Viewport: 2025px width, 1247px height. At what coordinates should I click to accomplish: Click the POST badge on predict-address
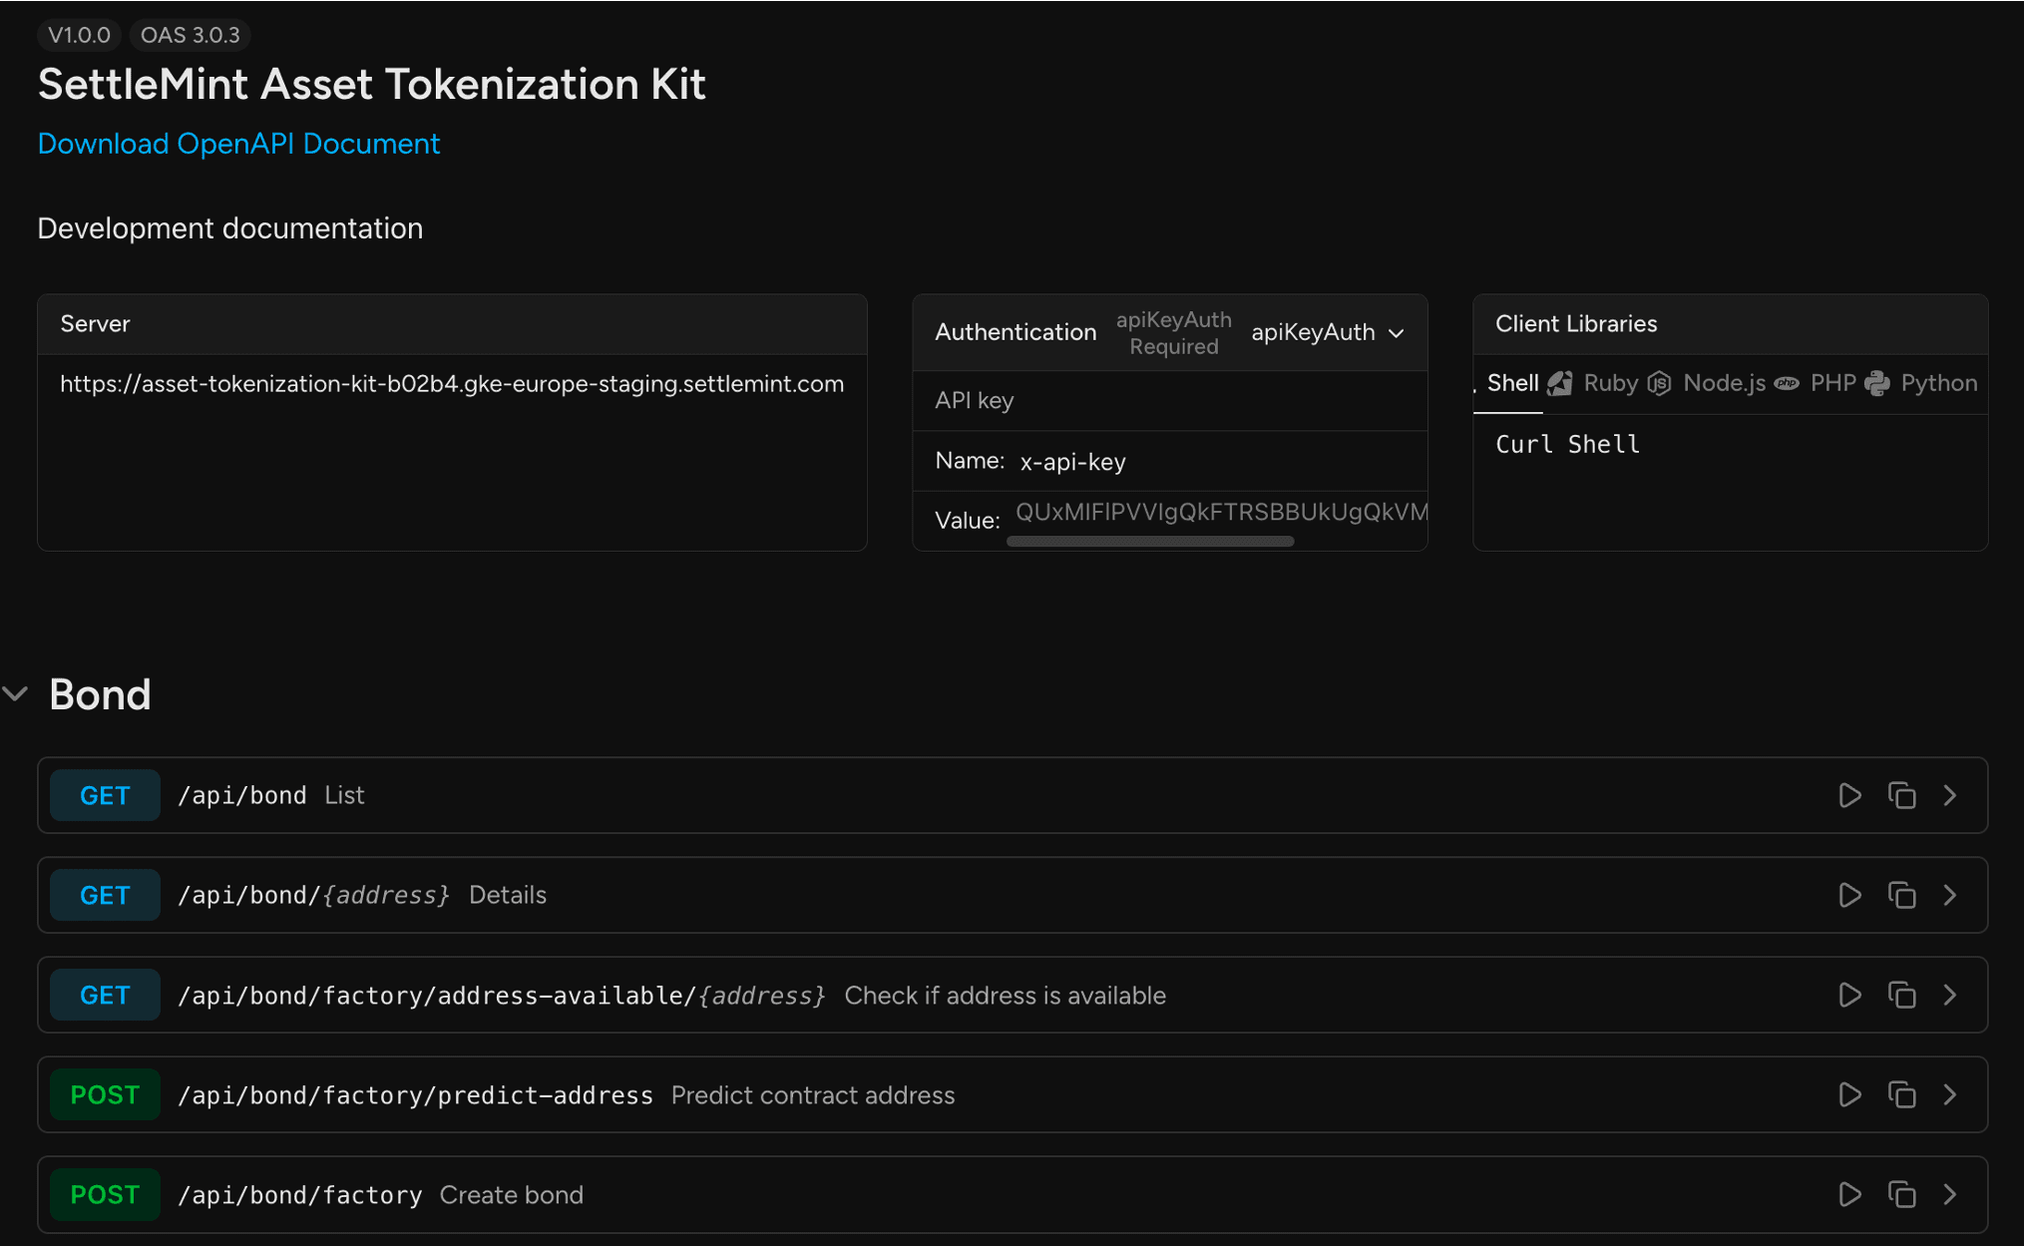(105, 1094)
